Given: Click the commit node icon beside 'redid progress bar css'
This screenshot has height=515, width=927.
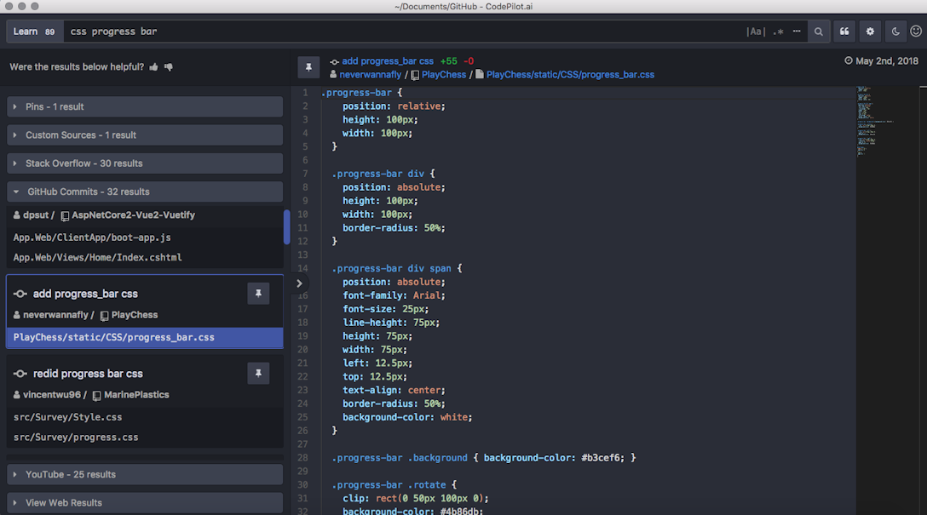Looking at the screenshot, I should point(19,373).
